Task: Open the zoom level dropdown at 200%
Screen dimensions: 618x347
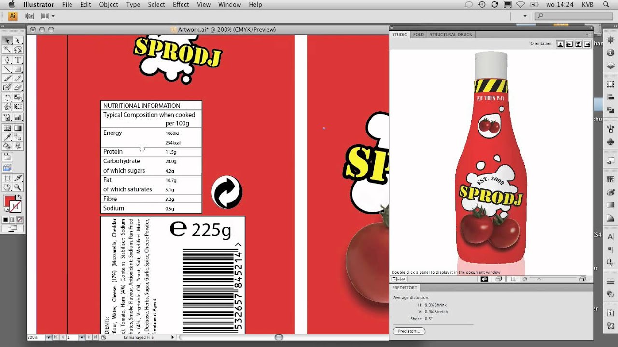Action: pos(48,337)
